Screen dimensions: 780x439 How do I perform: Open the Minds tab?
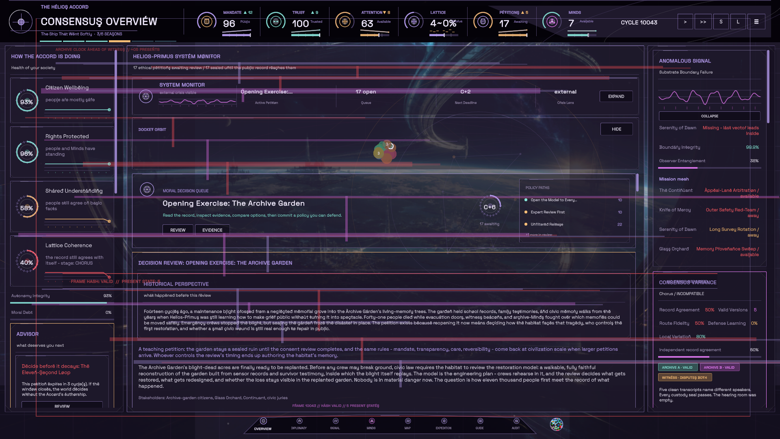click(x=371, y=424)
